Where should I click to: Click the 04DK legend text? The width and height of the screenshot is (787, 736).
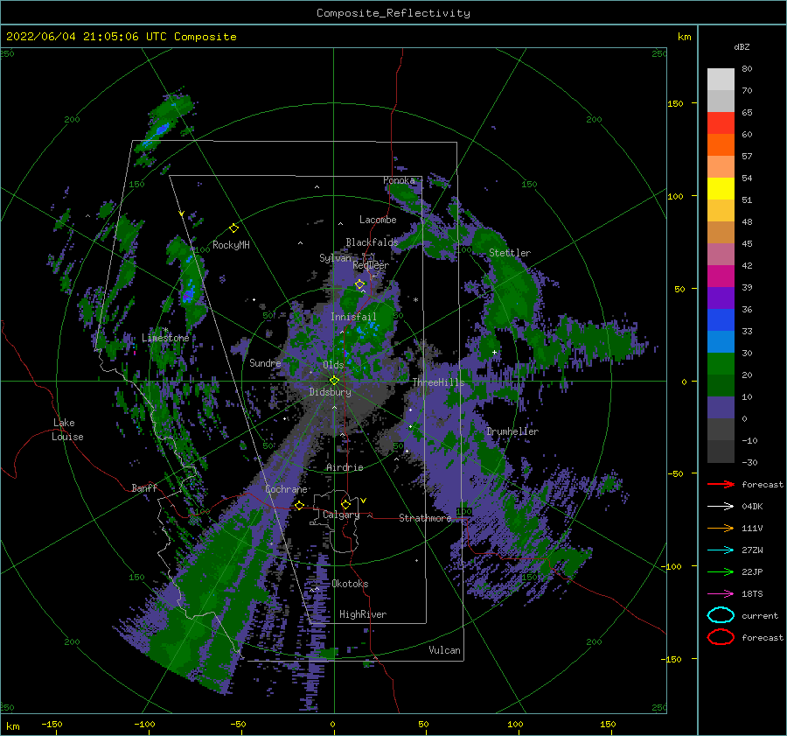(x=752, y=506)
